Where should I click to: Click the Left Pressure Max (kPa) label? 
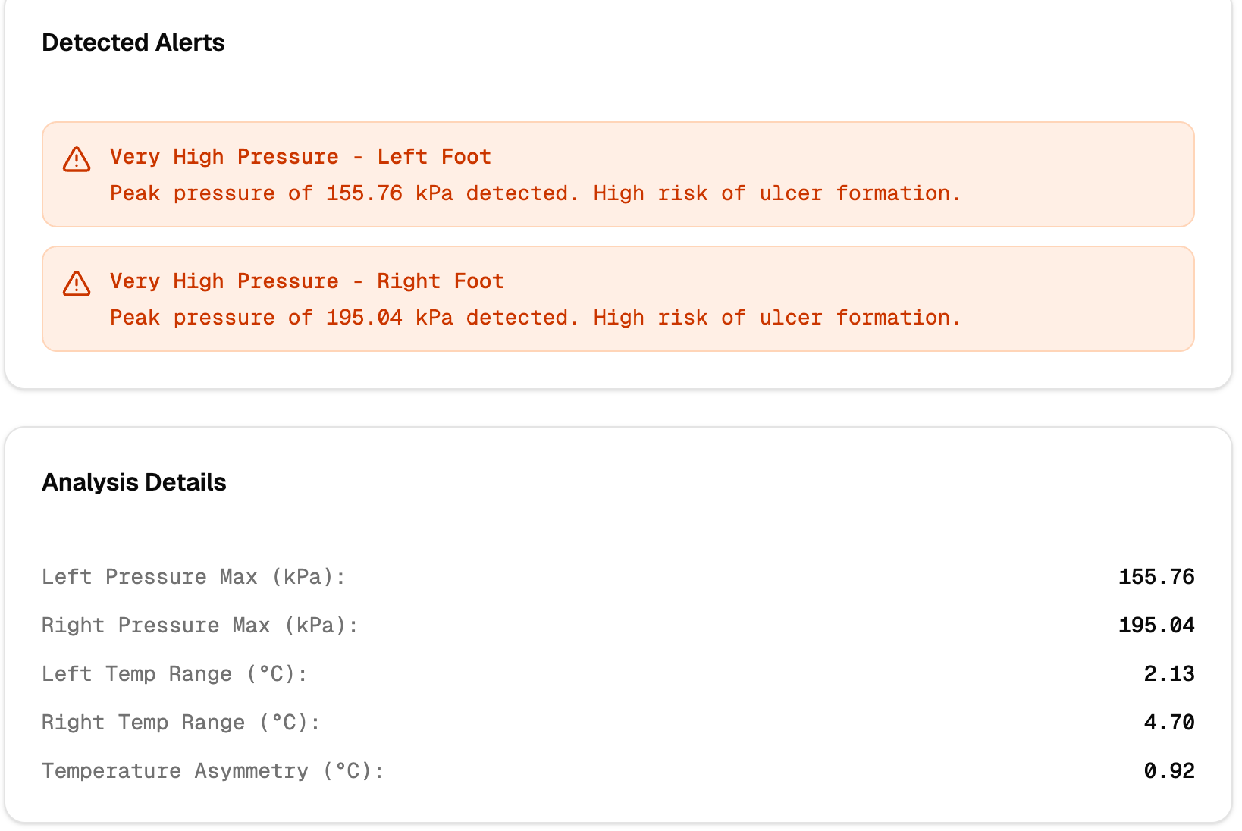coord(193,577)
